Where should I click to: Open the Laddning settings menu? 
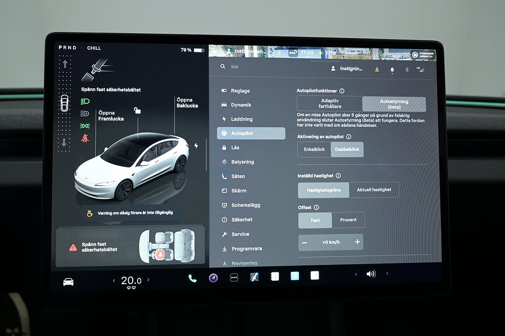(x=242, y=119)
